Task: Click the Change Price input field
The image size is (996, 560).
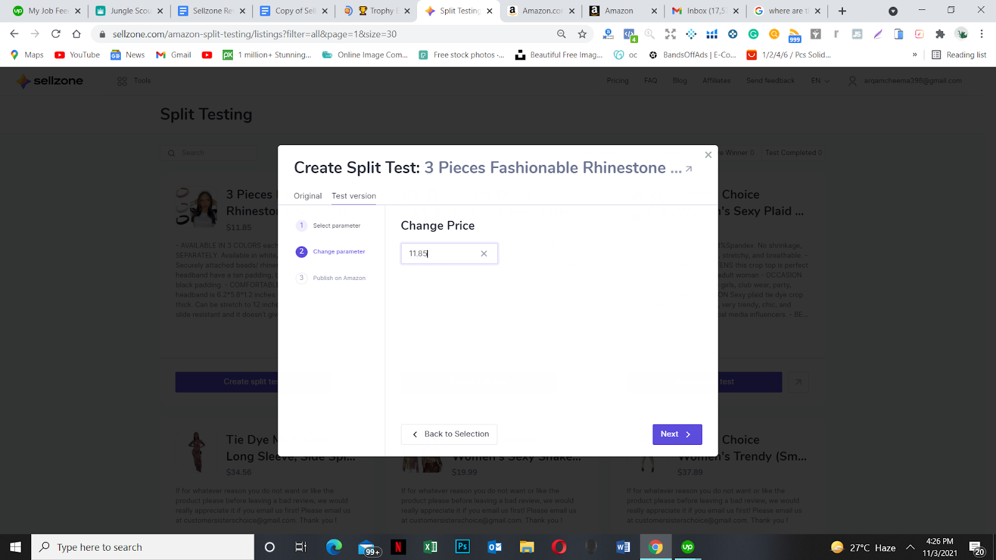Action: (449, 253)
